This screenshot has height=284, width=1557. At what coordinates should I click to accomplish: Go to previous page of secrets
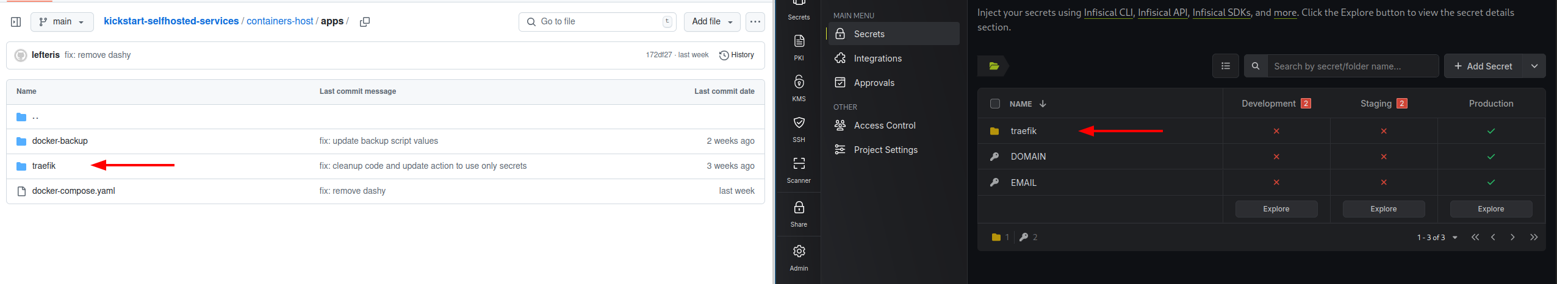[1493, 237]
